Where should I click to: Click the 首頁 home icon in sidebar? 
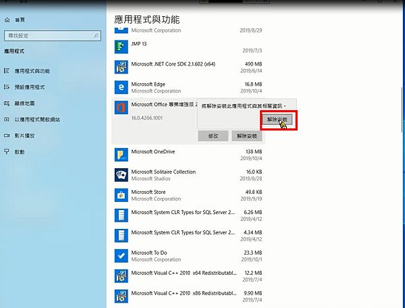[x=7, y=21]
